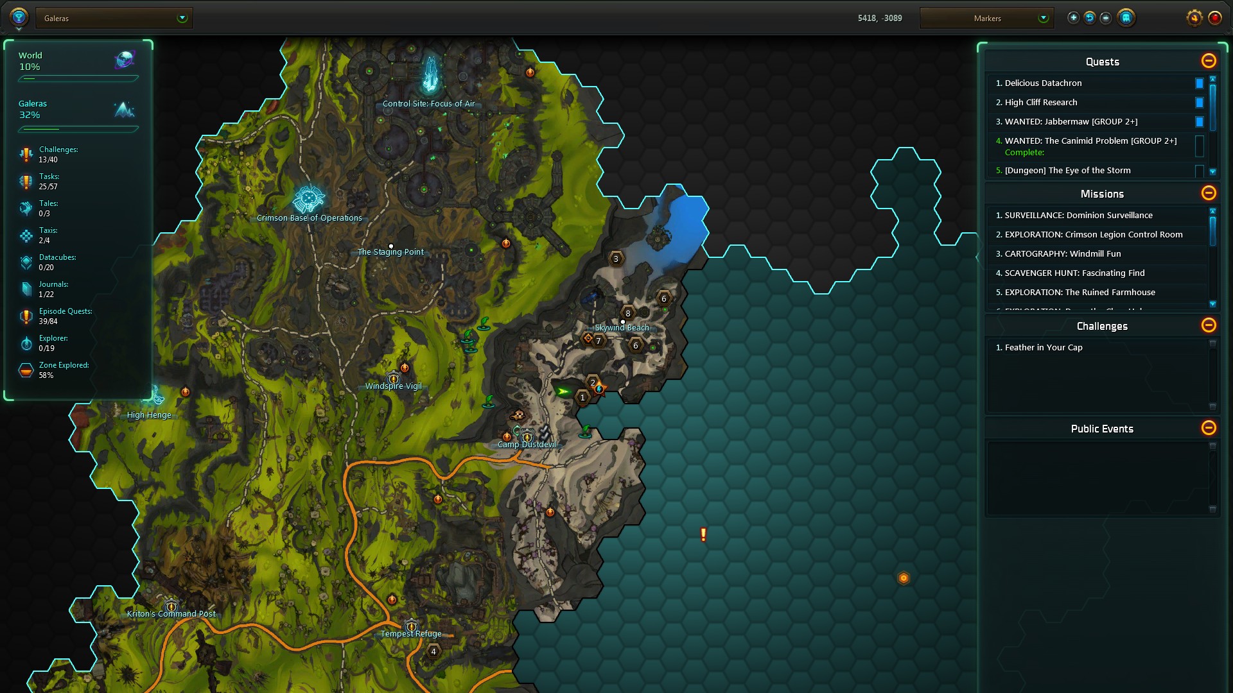Toggle tracking for WANTED: Jabbermaw quest

1199,122
